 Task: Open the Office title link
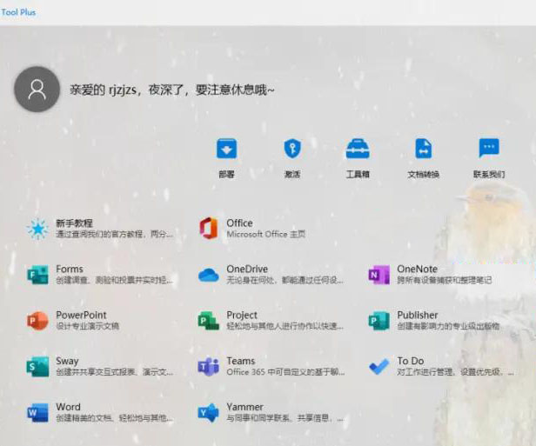pos(239,223)
